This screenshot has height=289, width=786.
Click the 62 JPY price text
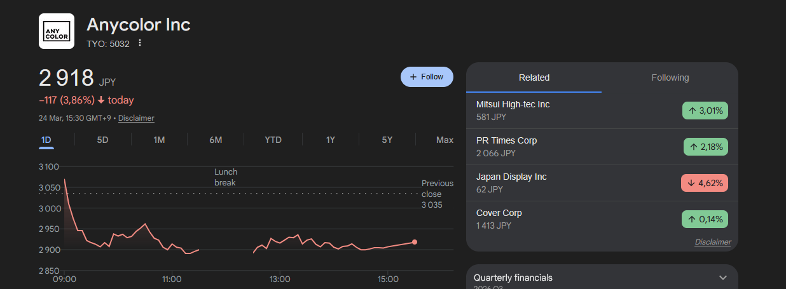click(x=490, y=189)
